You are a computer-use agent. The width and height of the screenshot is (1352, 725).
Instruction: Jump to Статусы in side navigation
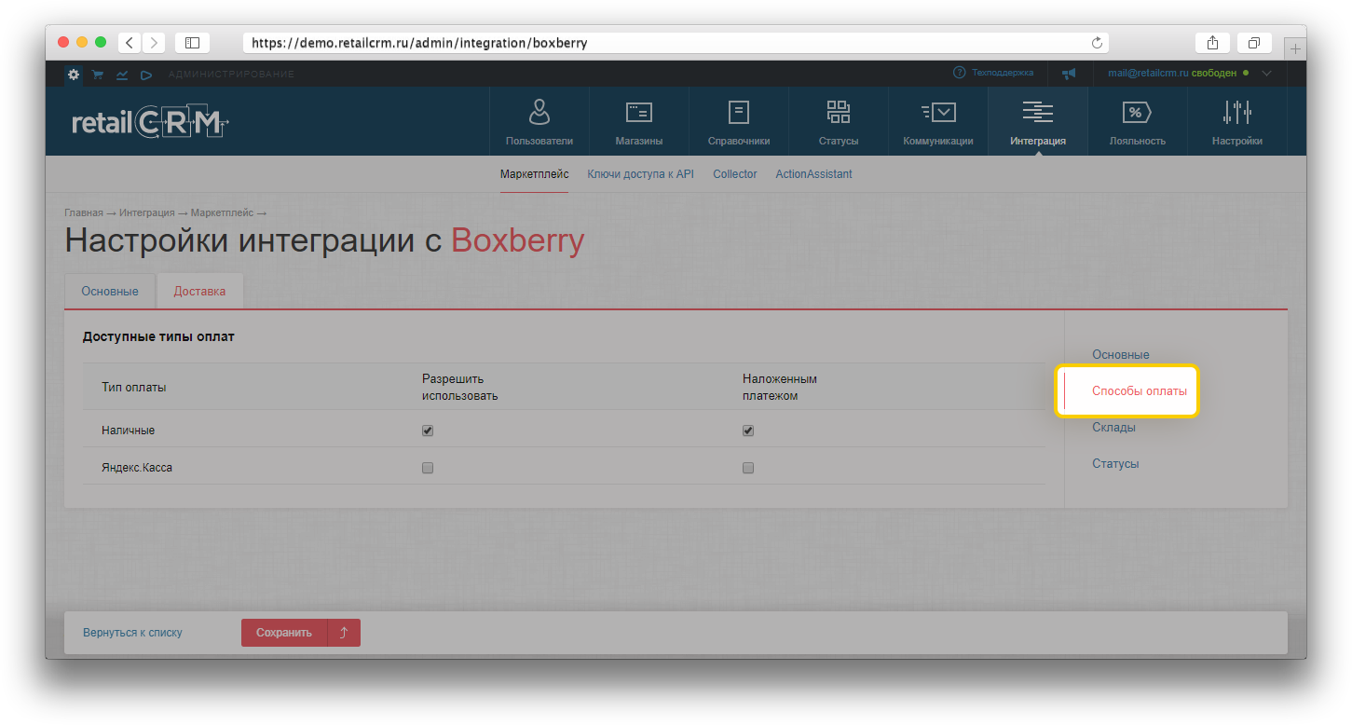coord(1115,464)
